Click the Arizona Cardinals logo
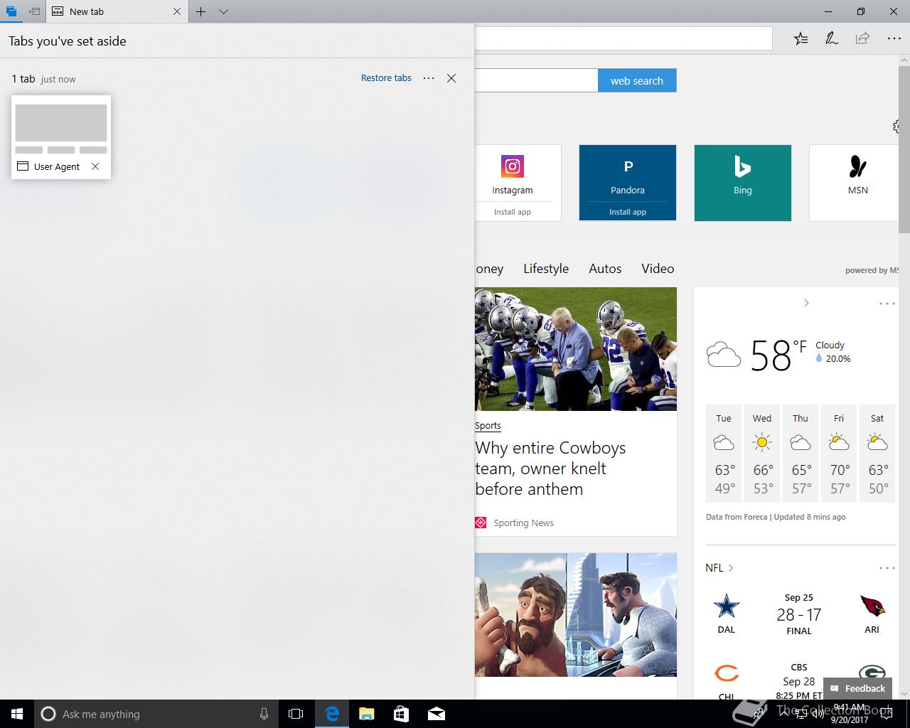 (872, 606)
